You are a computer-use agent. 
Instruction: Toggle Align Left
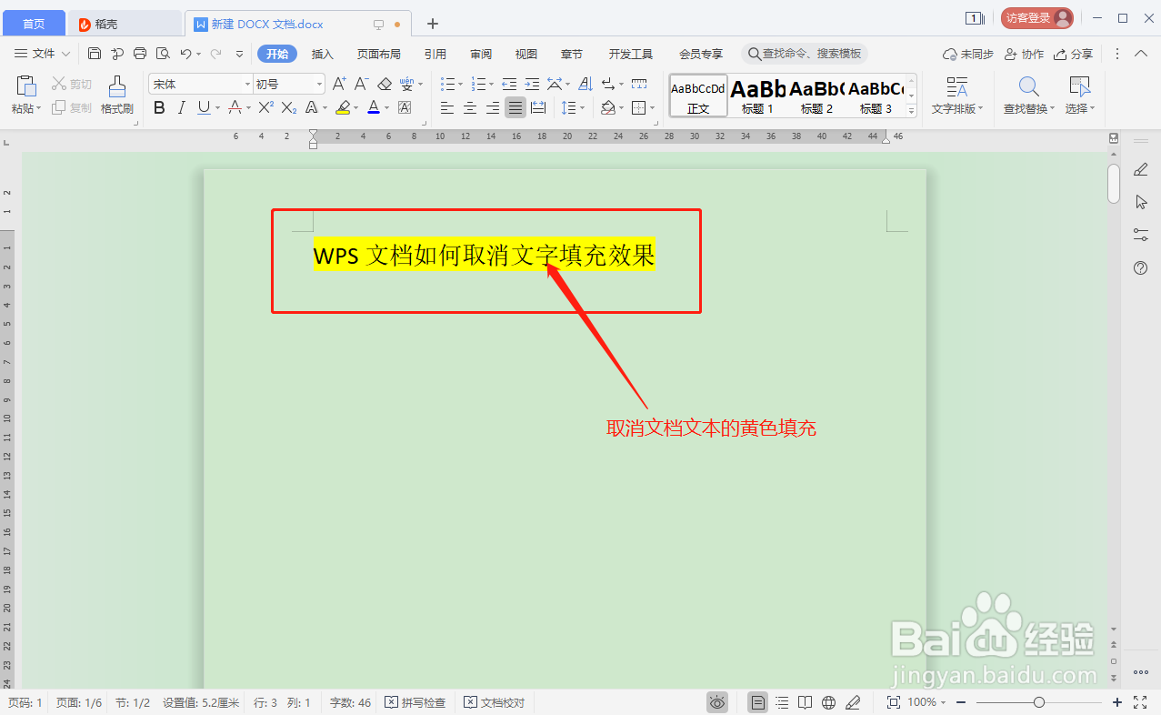point(446,108)
